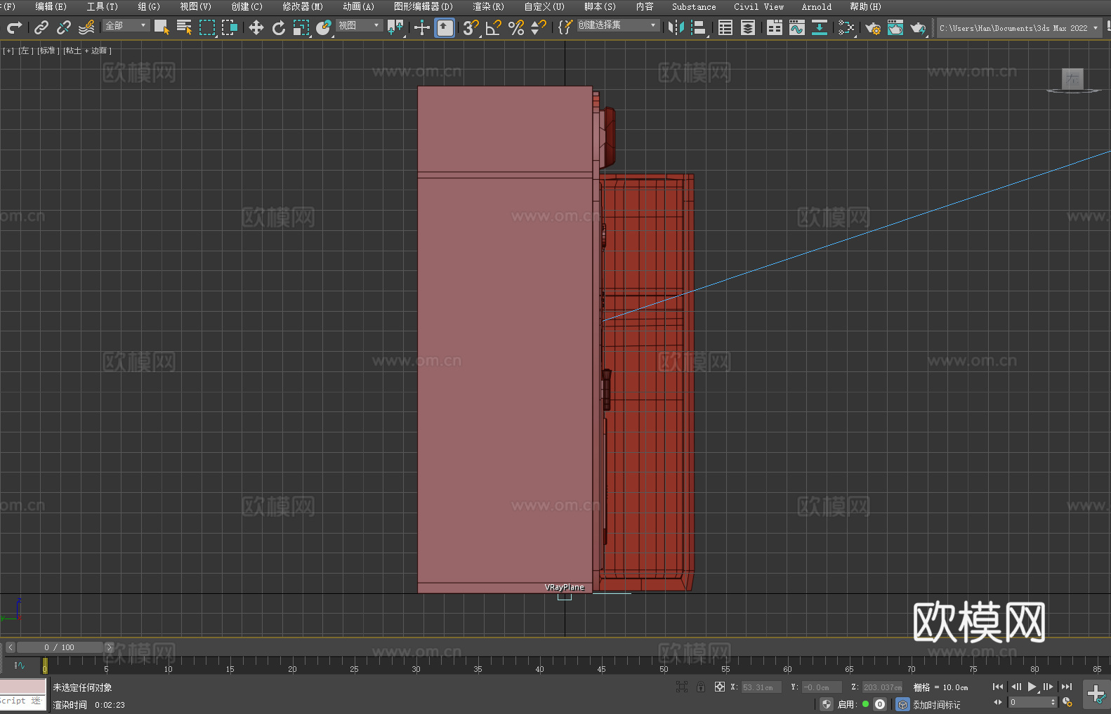Screen dimensions: 1111x714
Task: Activate Select and Place tool
Action: tap(324, 27)
